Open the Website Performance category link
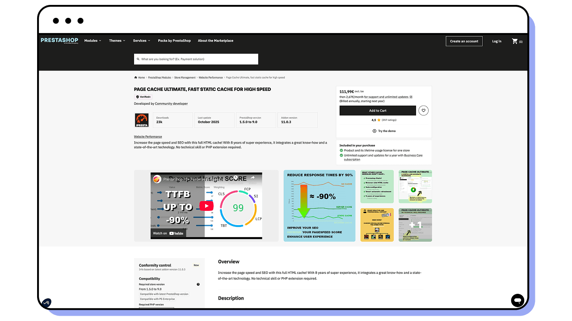572x321 pixels. point(148,136)
